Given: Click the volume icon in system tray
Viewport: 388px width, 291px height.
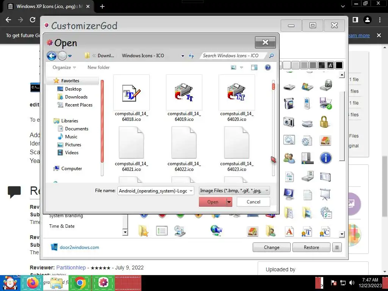Looking at the screenshot, I should point(352,283).
